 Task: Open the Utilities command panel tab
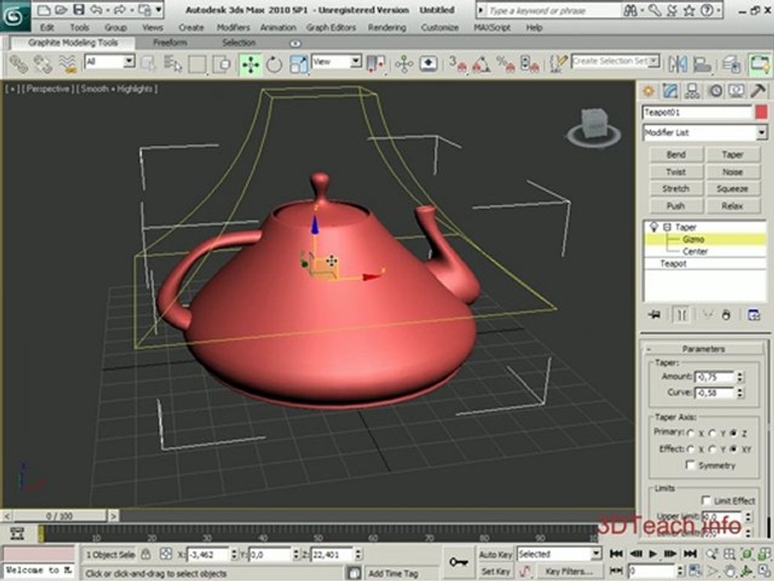pos(758,91)
